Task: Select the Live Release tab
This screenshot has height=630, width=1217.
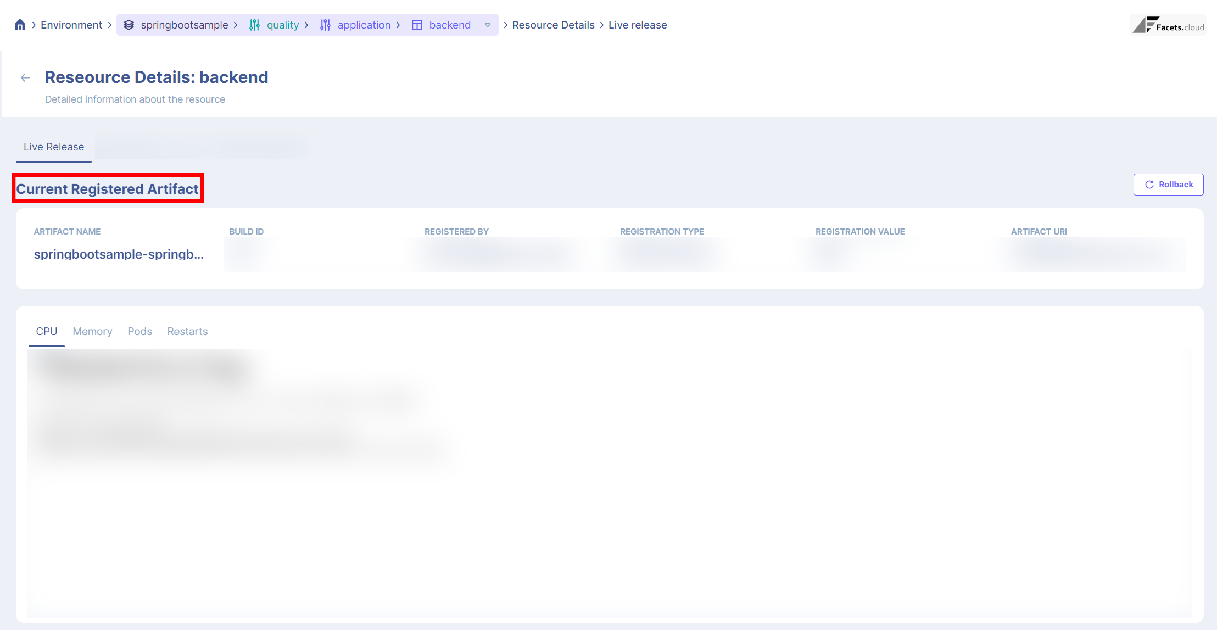Action: pyautogui.click(x=54, y=147)
